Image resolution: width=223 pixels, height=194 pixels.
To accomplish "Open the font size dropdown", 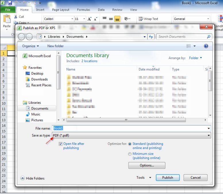I will [84, 19].
